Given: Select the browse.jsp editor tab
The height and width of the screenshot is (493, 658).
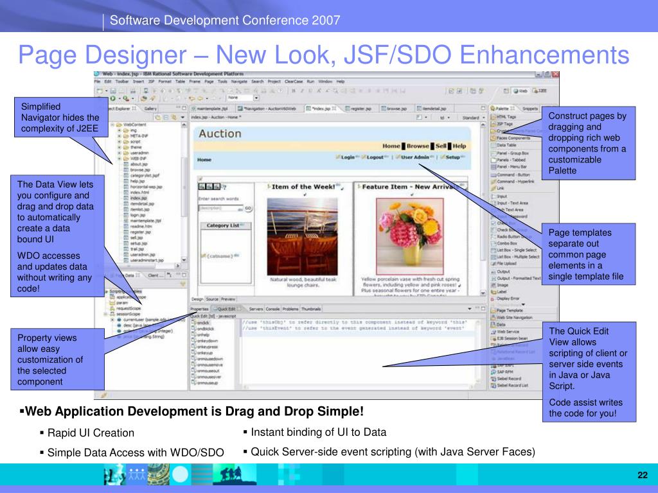Looking at the screenshot, I should point(394,108).
